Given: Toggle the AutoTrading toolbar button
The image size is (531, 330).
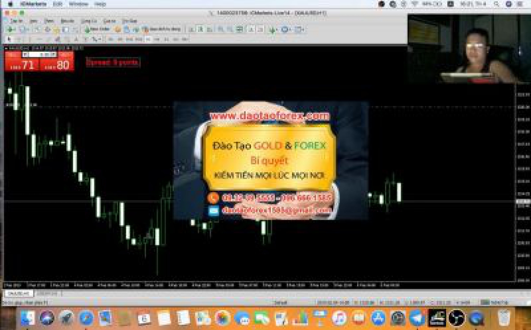Looking at the screenshot, I should [162, 30].
